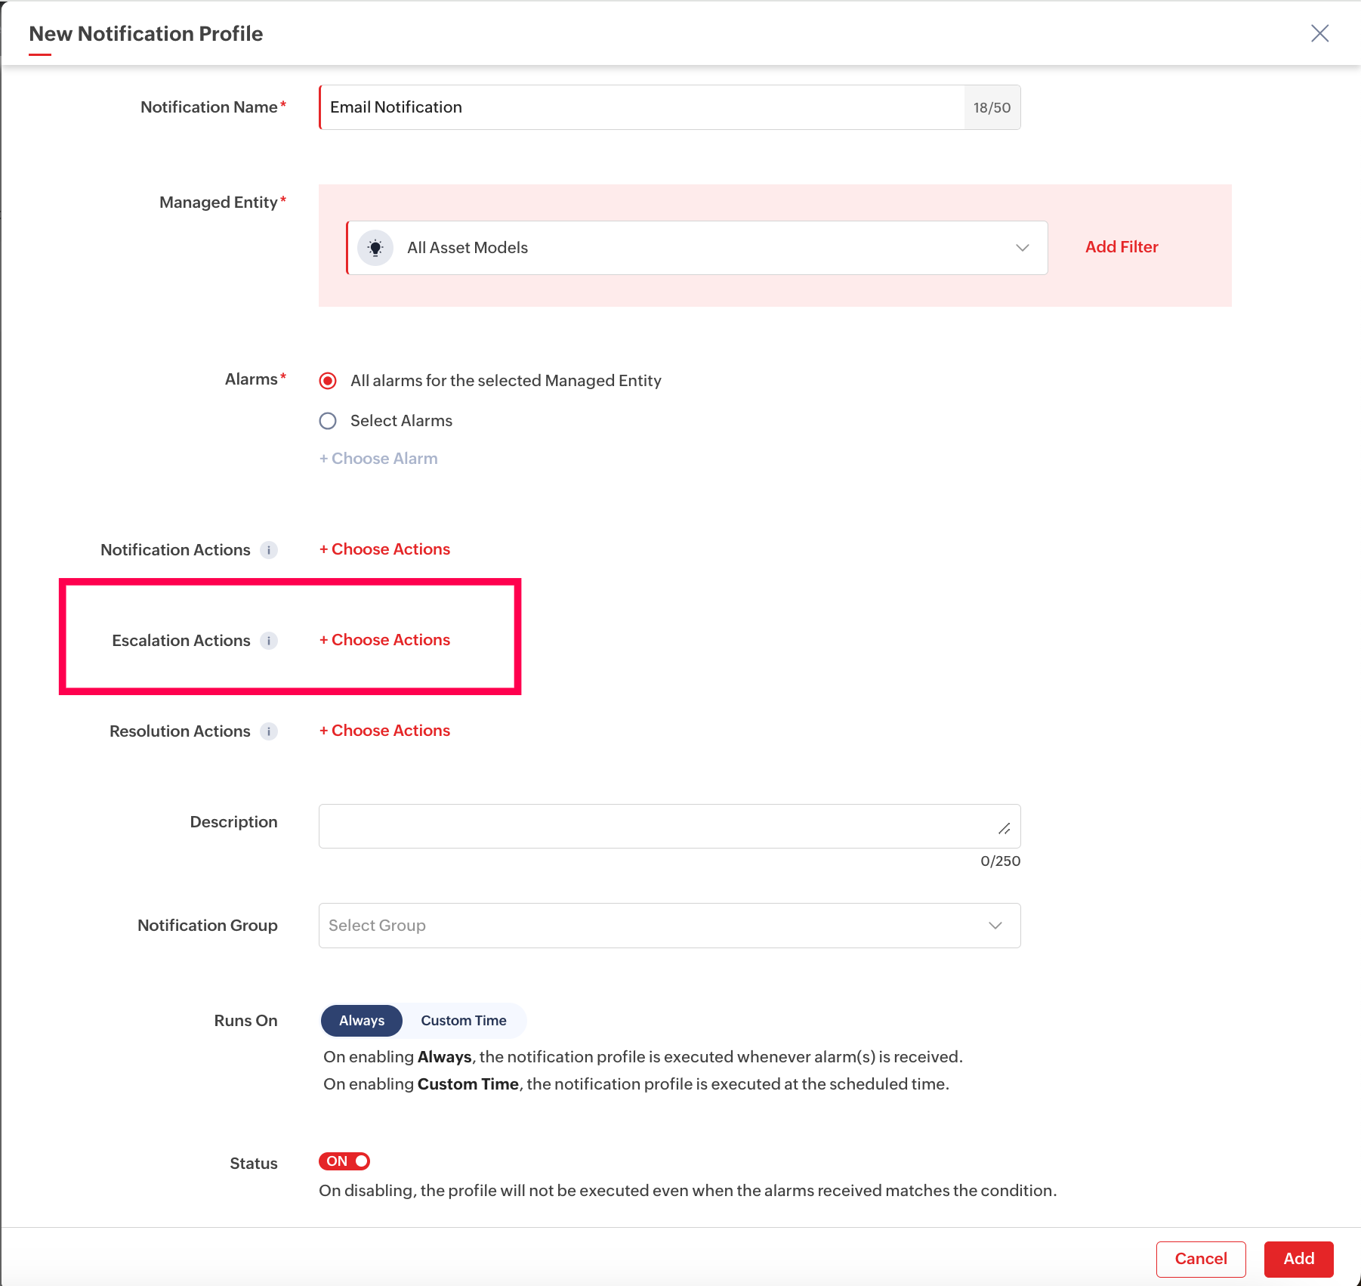
Task: Click the Add button to save the profile
Action: 1298,1259
